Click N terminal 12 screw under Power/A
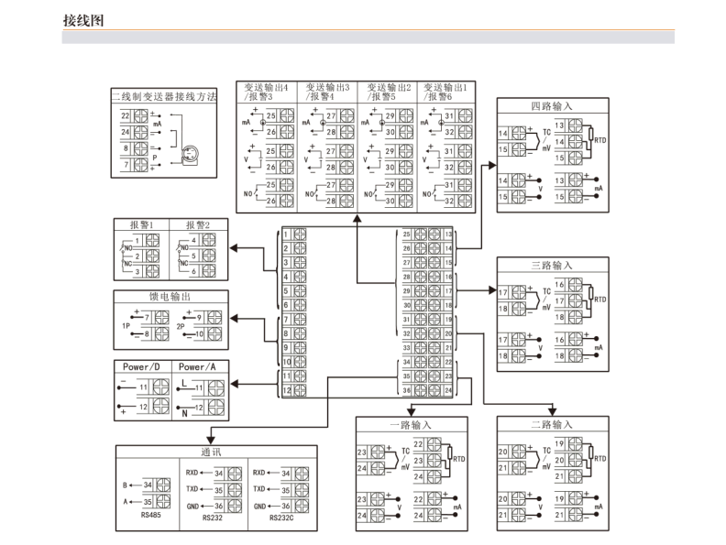726x545 pixels. click(x=214, y=406)
